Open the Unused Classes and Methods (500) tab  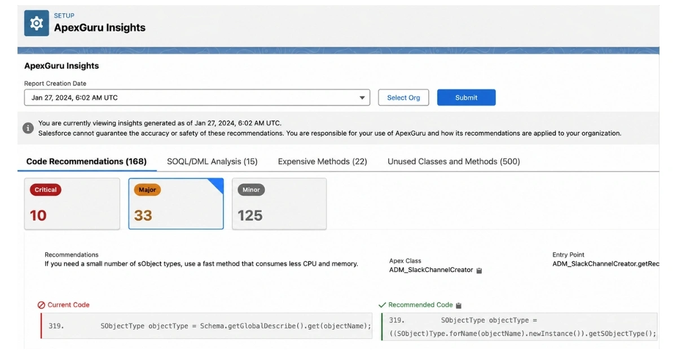454,161
